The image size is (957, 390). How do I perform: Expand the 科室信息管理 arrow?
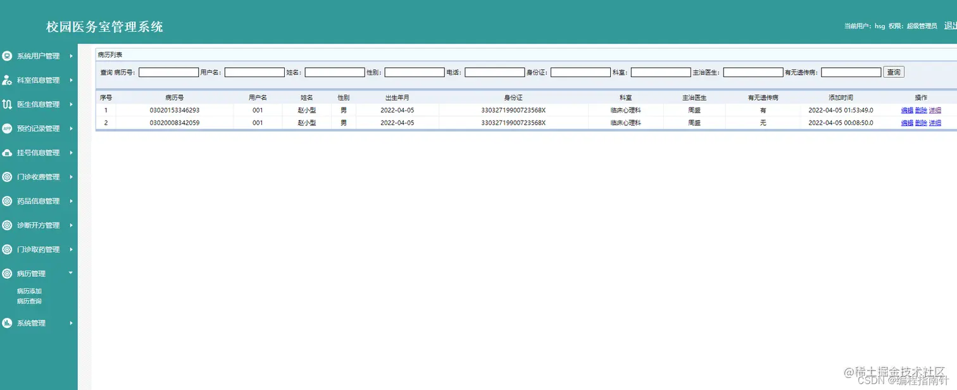(71, 80)
